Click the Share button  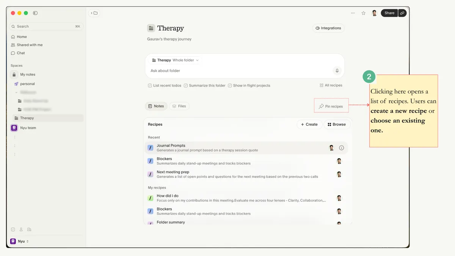pos(389,13)
